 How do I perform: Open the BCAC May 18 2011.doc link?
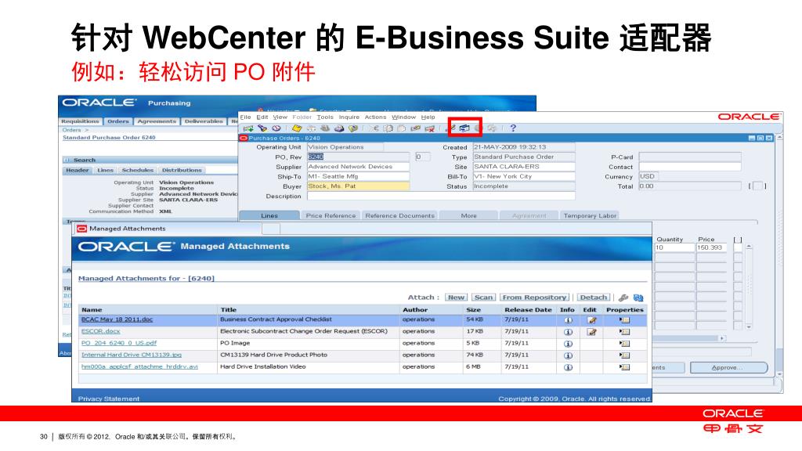tap(117, 319)
